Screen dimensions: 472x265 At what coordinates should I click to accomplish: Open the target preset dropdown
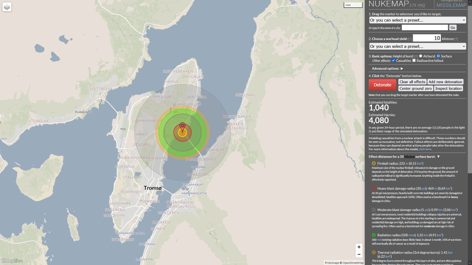pyautogui.click(x=417, y=20)
